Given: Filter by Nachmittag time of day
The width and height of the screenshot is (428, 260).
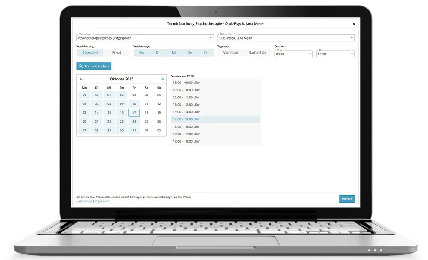Looking at the screenshot, I should [x=257, y=53].
